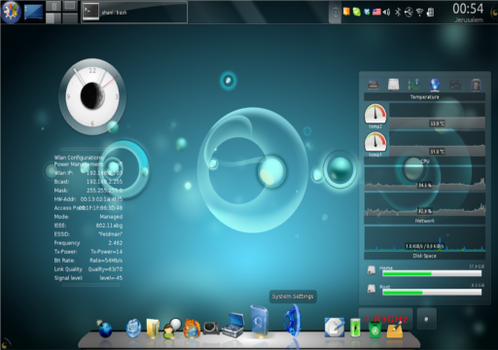
Task: Toggle the dim monitor icon beside the globe
Action: click(x=455, y=85)
